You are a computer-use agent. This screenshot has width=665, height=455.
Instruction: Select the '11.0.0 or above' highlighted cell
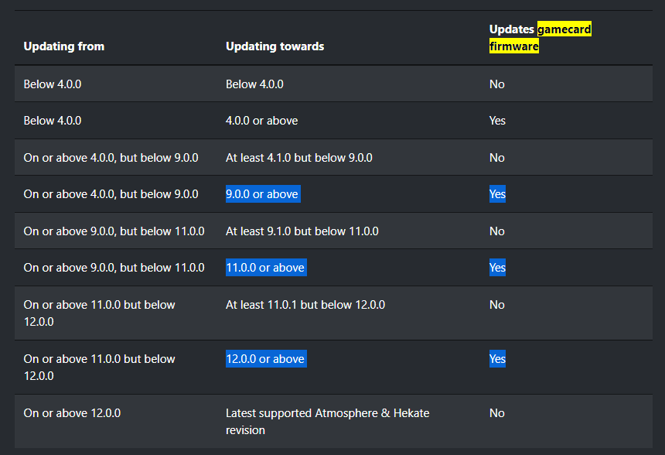(266, 268)
